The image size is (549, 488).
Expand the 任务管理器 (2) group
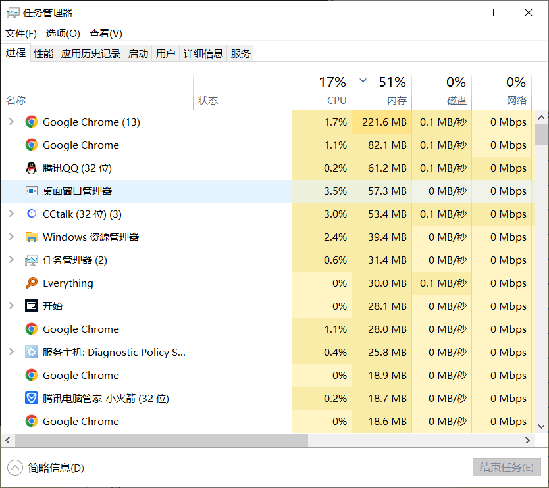tap(11, 260)
